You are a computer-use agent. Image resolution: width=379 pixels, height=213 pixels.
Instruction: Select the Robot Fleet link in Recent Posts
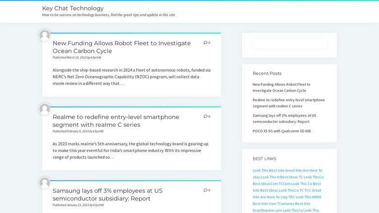coord(281,87)
